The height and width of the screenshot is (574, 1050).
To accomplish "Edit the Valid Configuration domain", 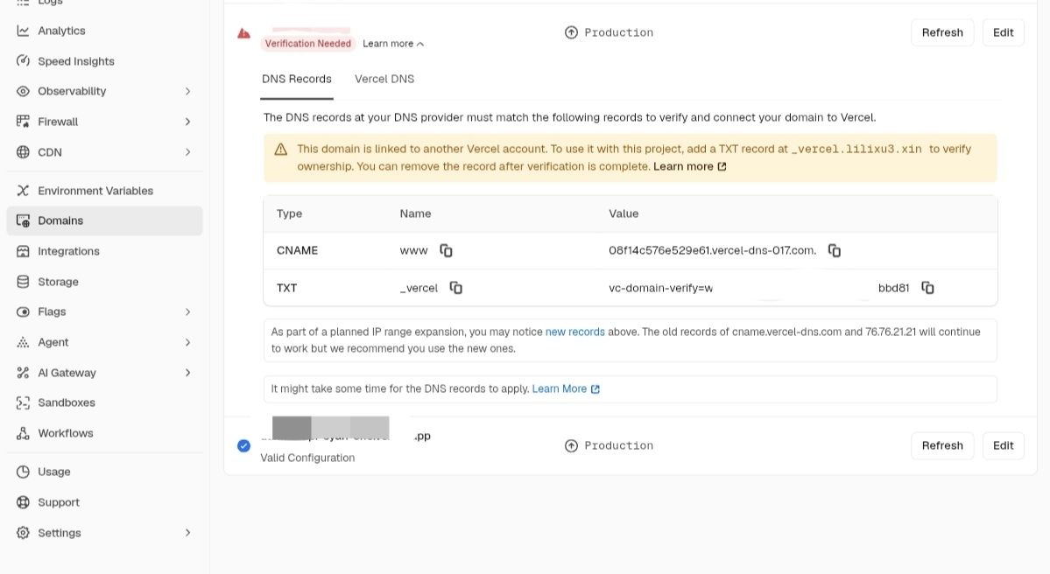I will click(1003, 445).
